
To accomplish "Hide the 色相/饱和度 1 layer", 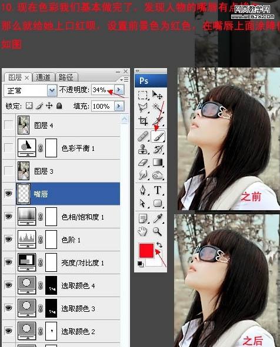I will click(8, 216).
